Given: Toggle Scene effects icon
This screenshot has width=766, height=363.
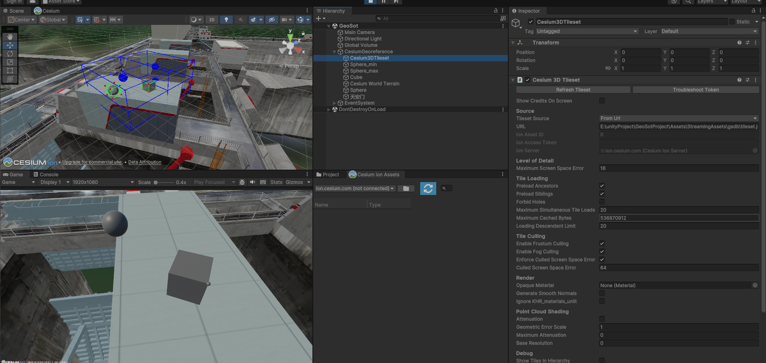Looking at the screenshot, I should click(253, 20).
